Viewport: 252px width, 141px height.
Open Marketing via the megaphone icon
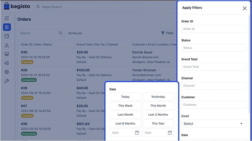click(x=7, y=63)
